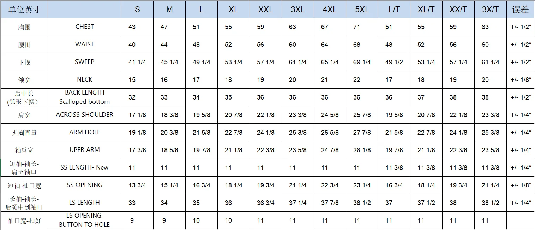
Task: Click the UPER ARM row label
Action: click(85, 150)
